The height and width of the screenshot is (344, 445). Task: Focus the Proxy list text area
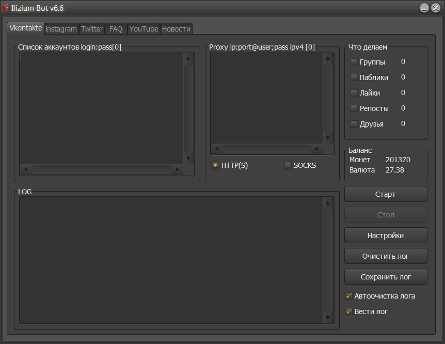(266, 98)
